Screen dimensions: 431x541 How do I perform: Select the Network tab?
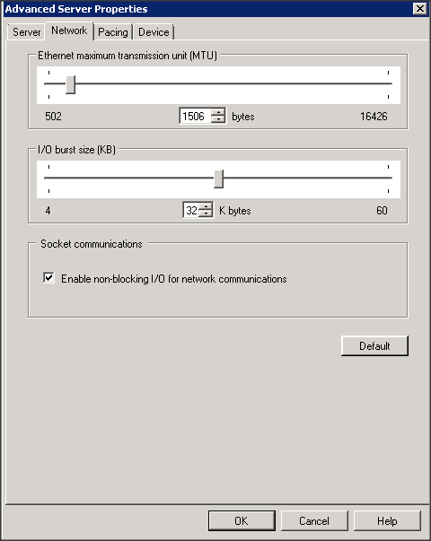tap(69, 31)
